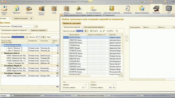
Task: Remove vehicle with < arrow button
Action: [127, 40]
